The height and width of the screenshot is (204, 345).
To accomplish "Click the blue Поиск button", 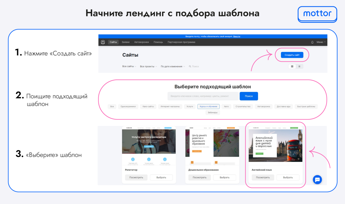I will (x=249, y=96).
